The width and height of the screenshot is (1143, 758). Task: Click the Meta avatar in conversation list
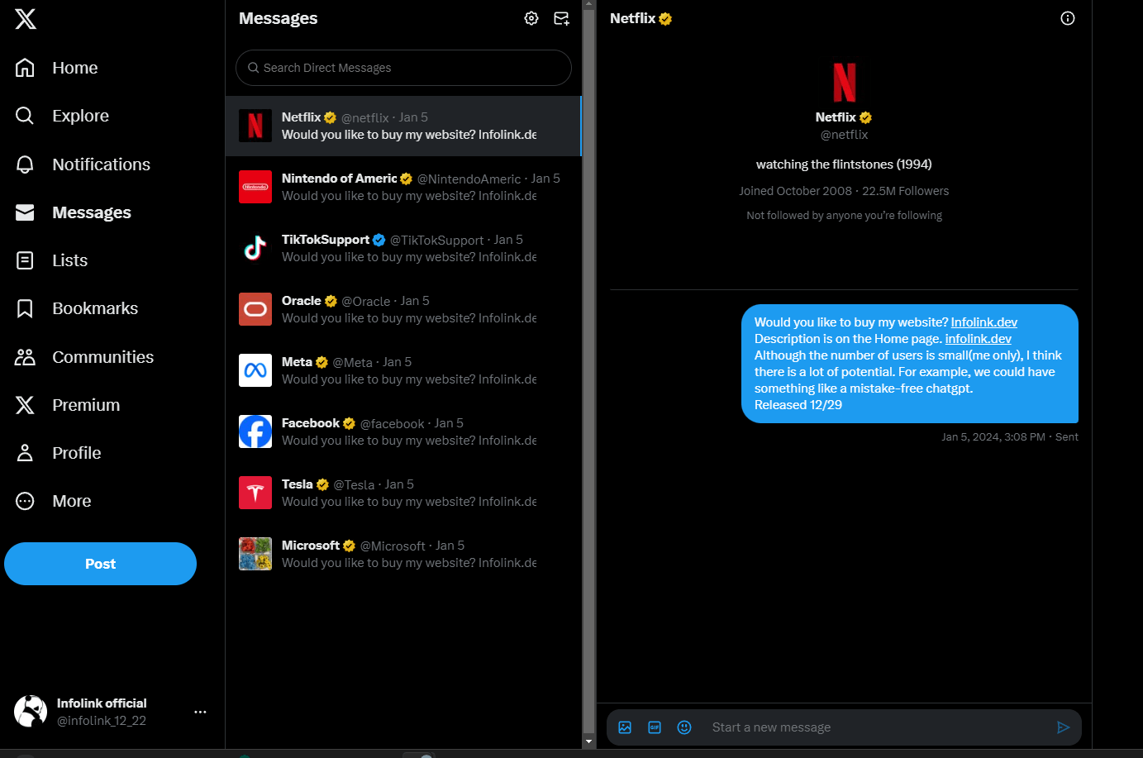point(255,370)
